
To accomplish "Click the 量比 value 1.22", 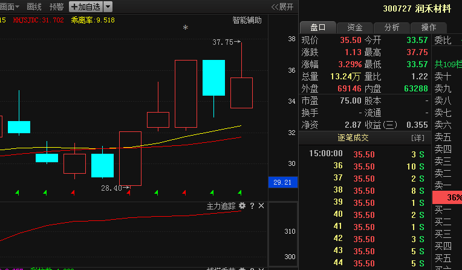I will pyautogui.click(x=420, y=76).
